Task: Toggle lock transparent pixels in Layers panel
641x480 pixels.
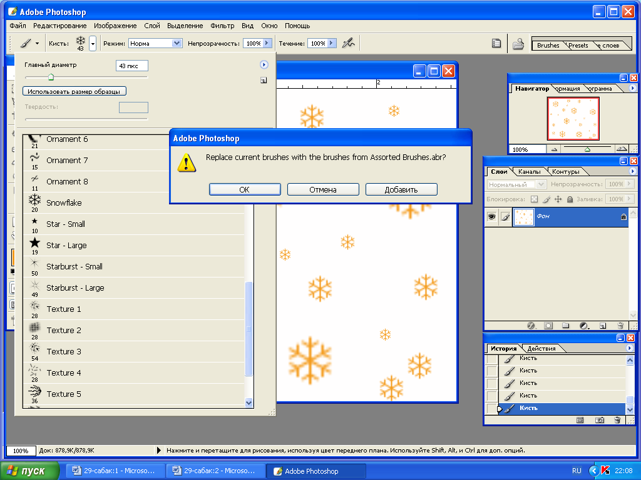Action: click(x=535, y=199)
